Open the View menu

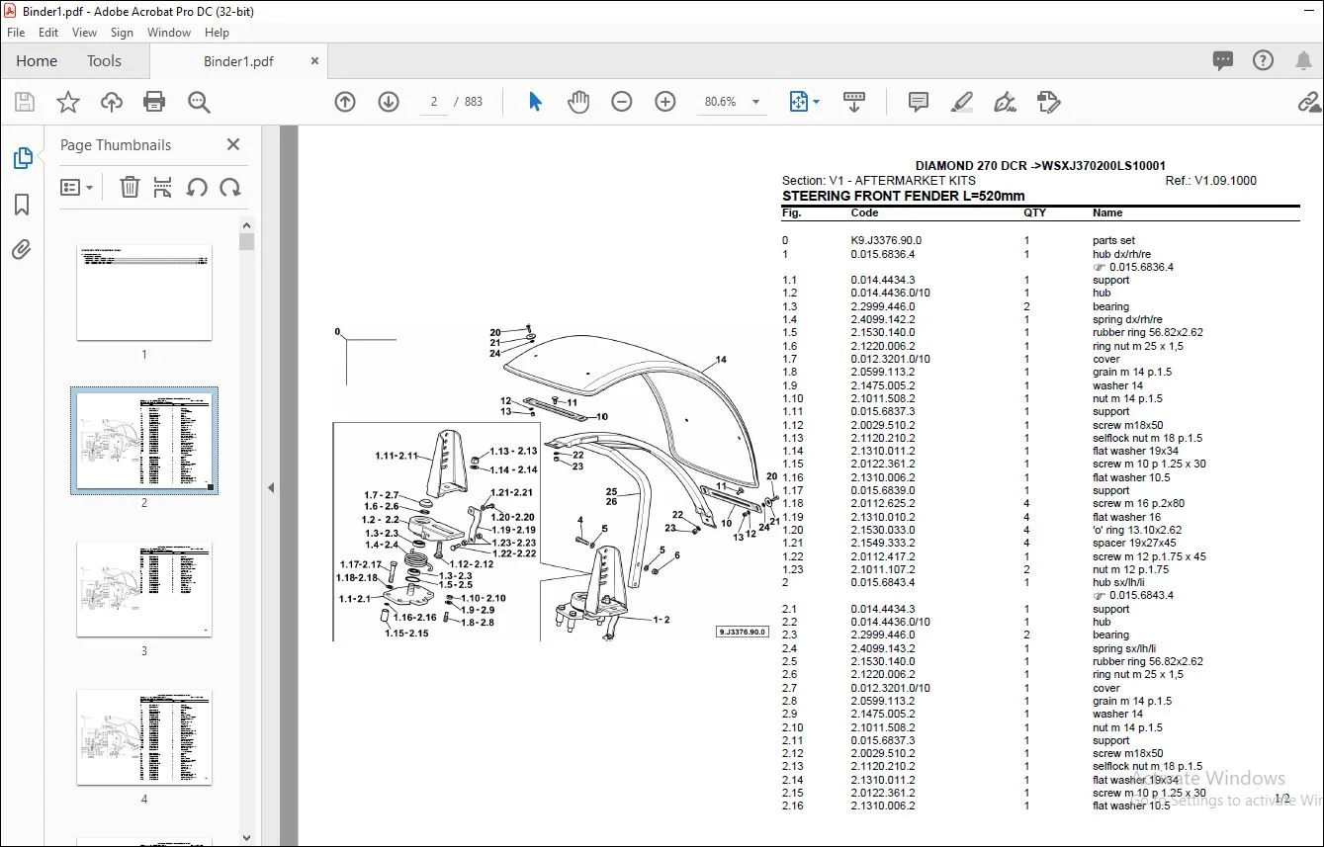(85, 33)
